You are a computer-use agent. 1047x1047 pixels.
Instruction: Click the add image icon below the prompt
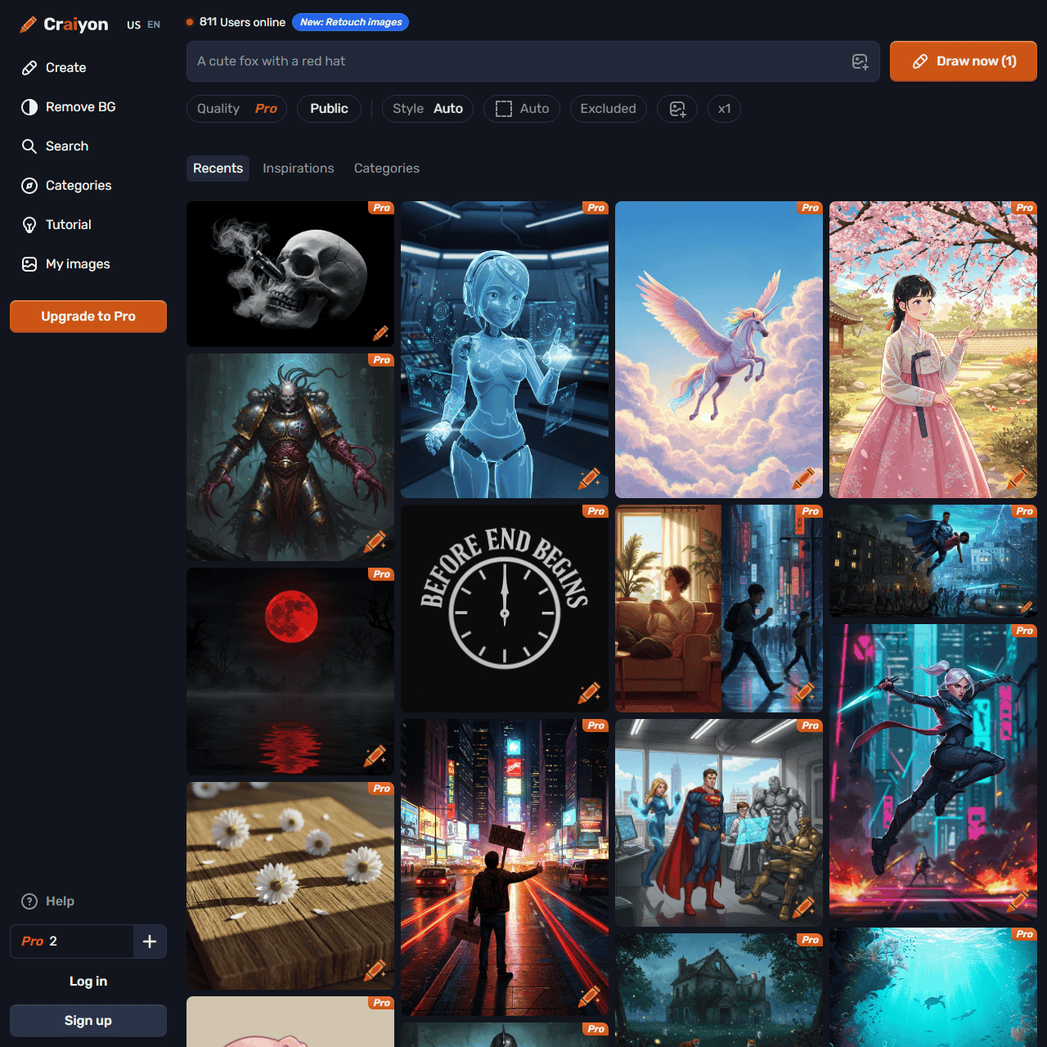677,109
